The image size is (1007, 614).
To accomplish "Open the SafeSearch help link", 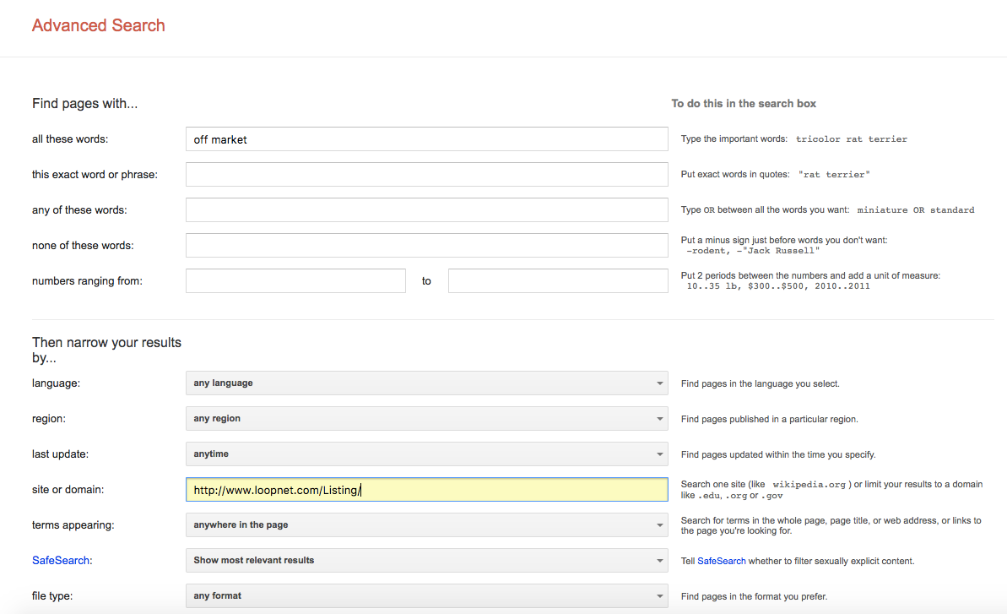I will (x=722, y=560).
